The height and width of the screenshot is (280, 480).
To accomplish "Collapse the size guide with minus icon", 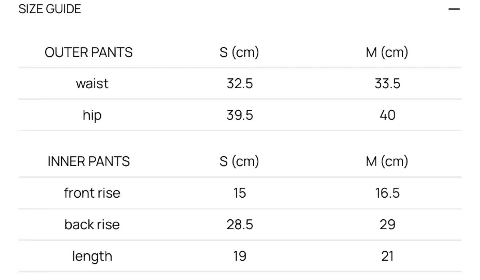I will click(454, 9).
